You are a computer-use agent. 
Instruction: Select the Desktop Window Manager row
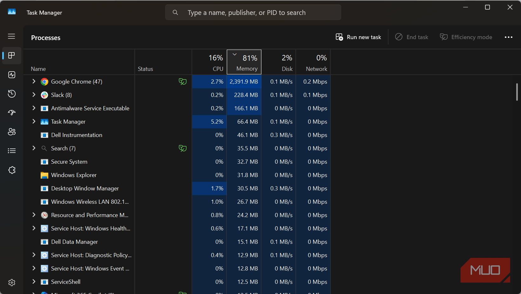(x=177, y=188)
